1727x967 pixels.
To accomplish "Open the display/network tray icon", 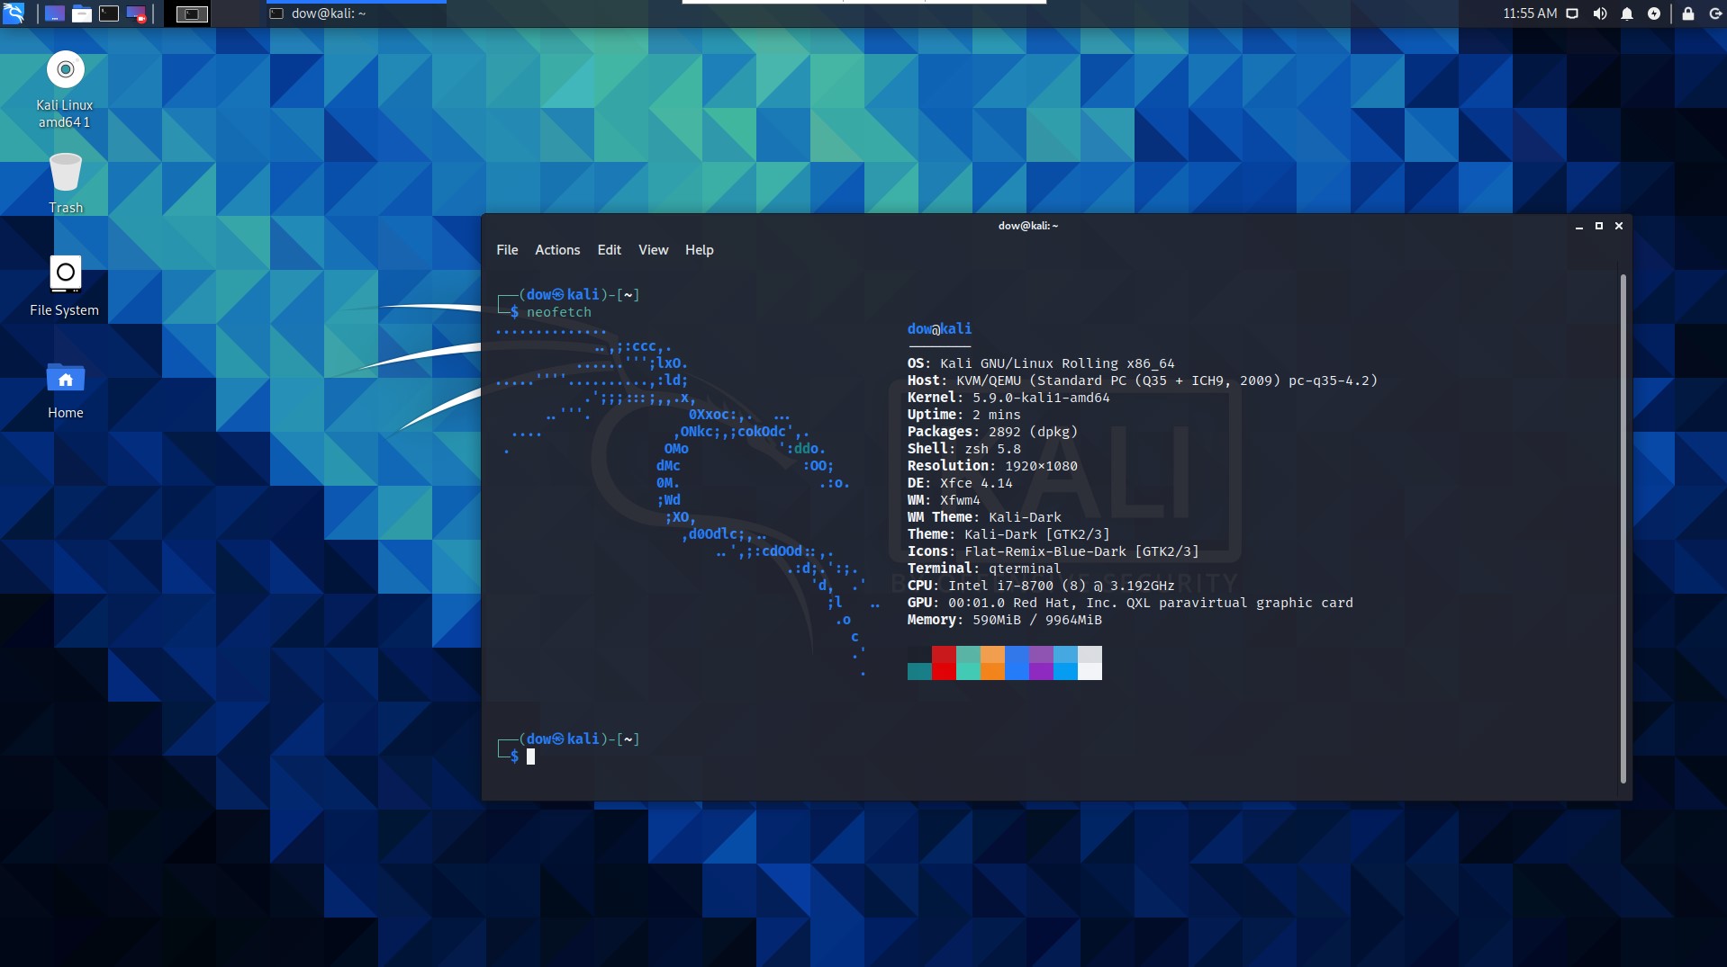I will pos(1572,13).
